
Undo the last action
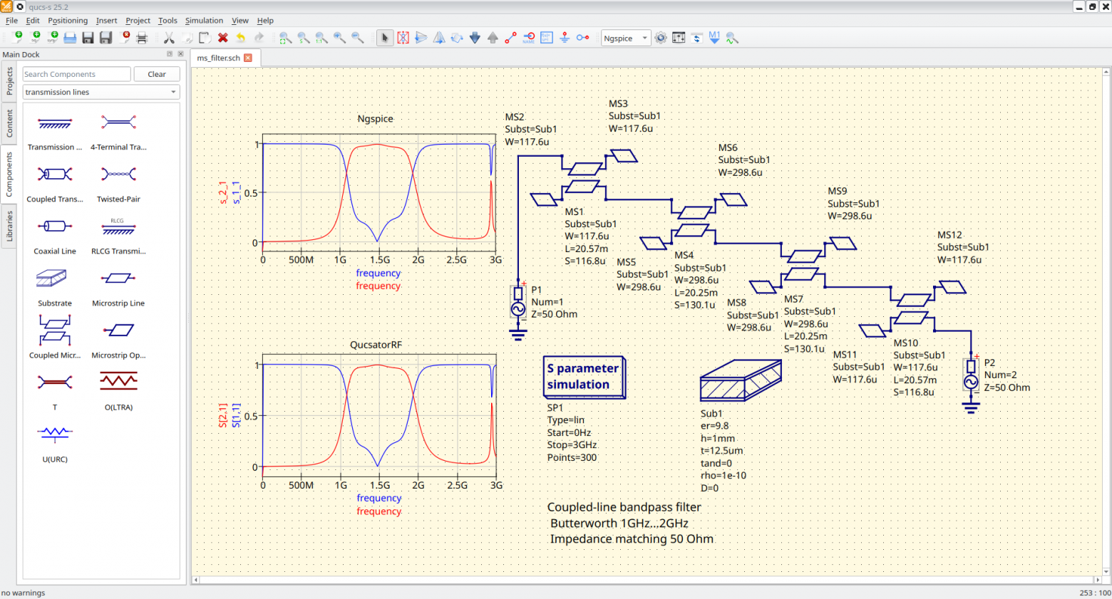(x=240, y=38)
